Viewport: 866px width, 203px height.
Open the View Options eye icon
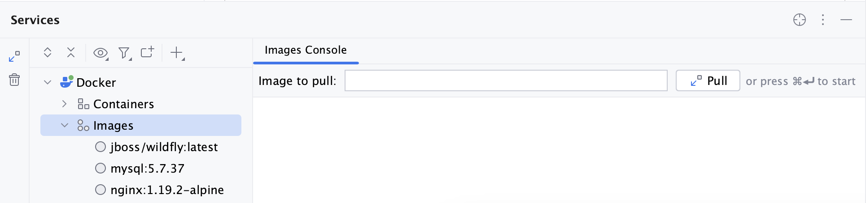tap(101, 53)
